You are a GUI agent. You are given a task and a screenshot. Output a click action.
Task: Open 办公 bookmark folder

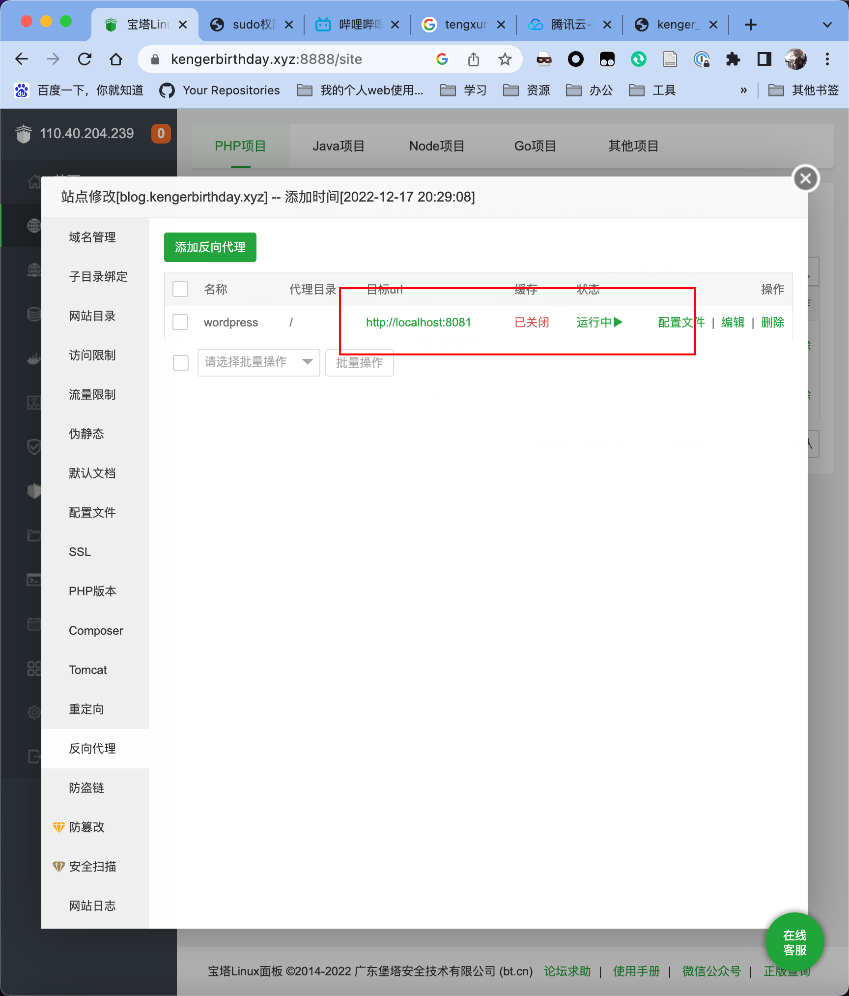click(589, 90)
